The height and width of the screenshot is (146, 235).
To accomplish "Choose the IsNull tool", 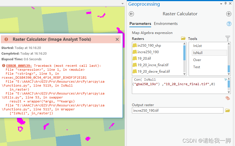I will tap(198, 53).
